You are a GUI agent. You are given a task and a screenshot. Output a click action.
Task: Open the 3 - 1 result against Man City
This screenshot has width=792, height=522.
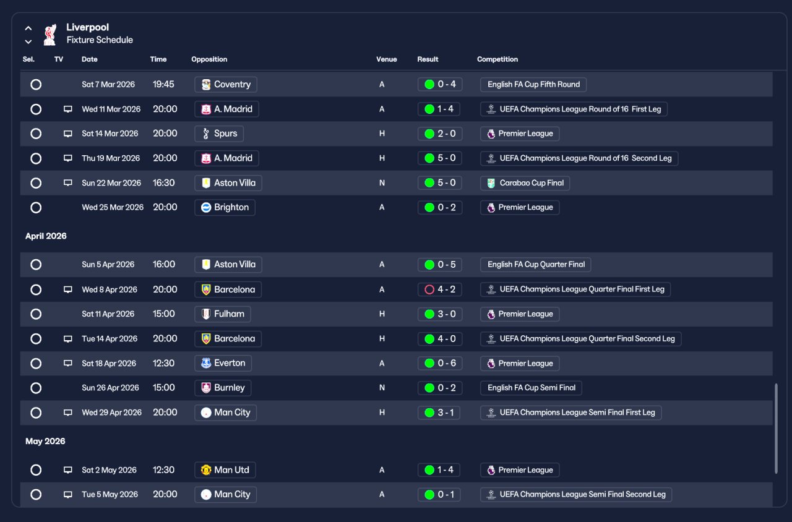(439, 413)
